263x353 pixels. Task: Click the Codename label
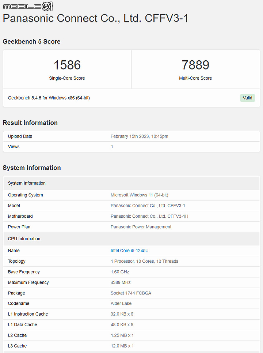click(19, 303)
